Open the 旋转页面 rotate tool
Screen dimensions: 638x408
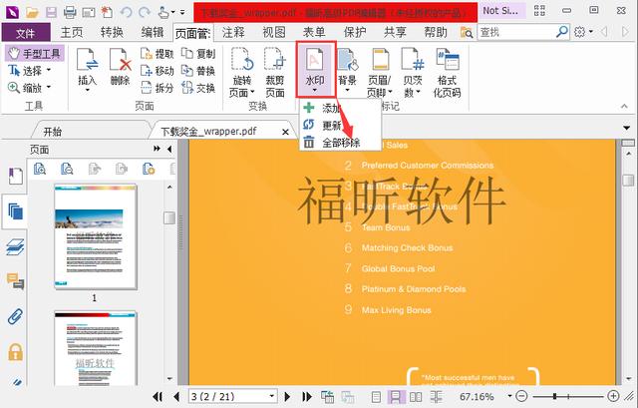[x=242, y=73]
